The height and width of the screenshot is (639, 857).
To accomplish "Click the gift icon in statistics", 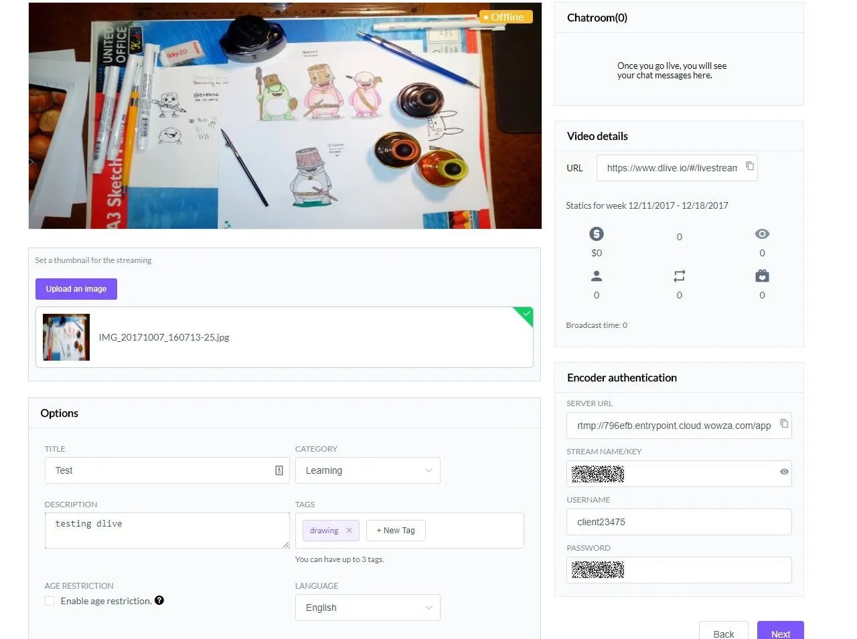I will click(762, 276).
